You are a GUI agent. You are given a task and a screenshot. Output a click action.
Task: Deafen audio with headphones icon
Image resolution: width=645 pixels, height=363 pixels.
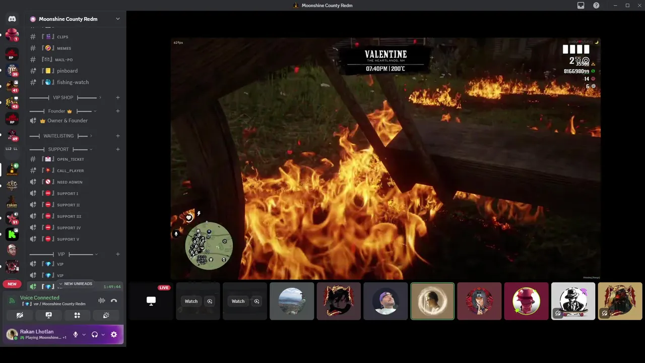(x=94, y=334)
